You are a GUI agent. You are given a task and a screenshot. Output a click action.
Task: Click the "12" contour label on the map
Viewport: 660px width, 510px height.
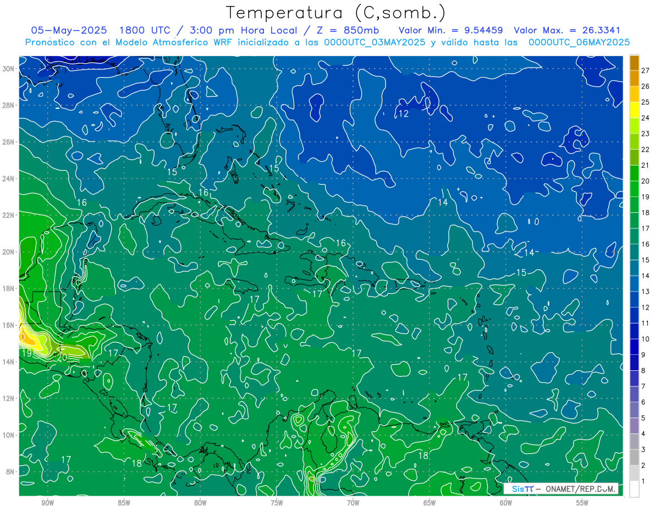[404, 114]
